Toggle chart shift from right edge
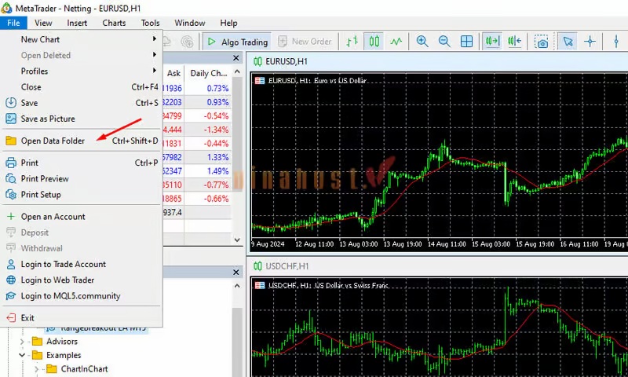 [515, 42]
